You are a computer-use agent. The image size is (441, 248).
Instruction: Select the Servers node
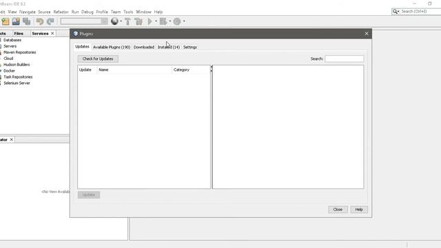pyautogui.click(x=10, y=46)
